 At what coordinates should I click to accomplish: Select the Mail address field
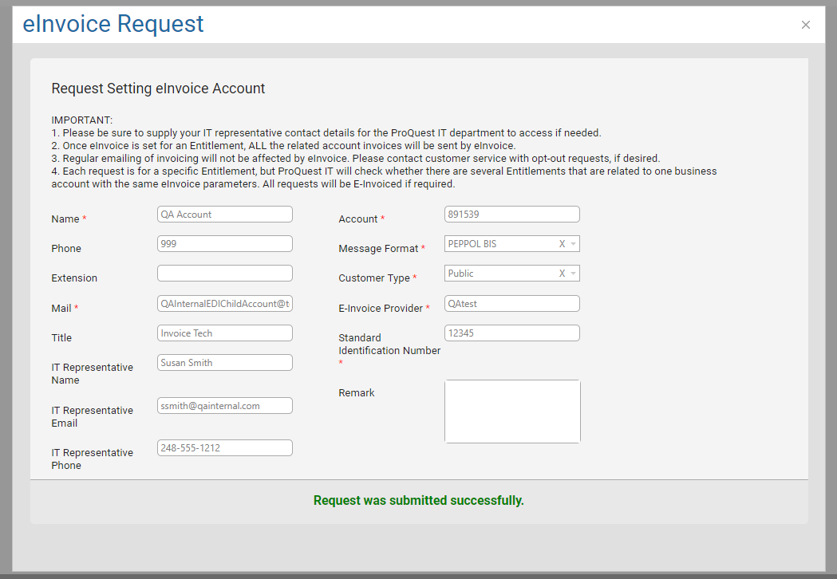pos(224,303)
